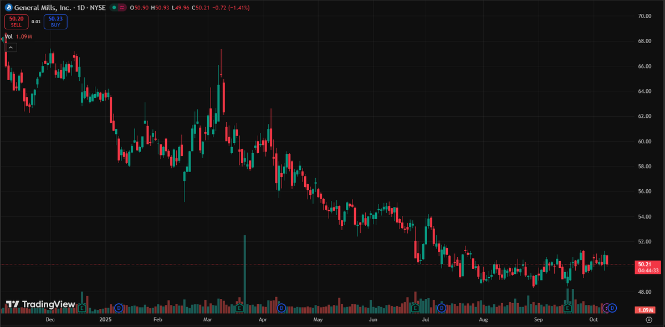Open the dividend marker in early July
Screen dimensions: 665x327
(x=442, y=307)
